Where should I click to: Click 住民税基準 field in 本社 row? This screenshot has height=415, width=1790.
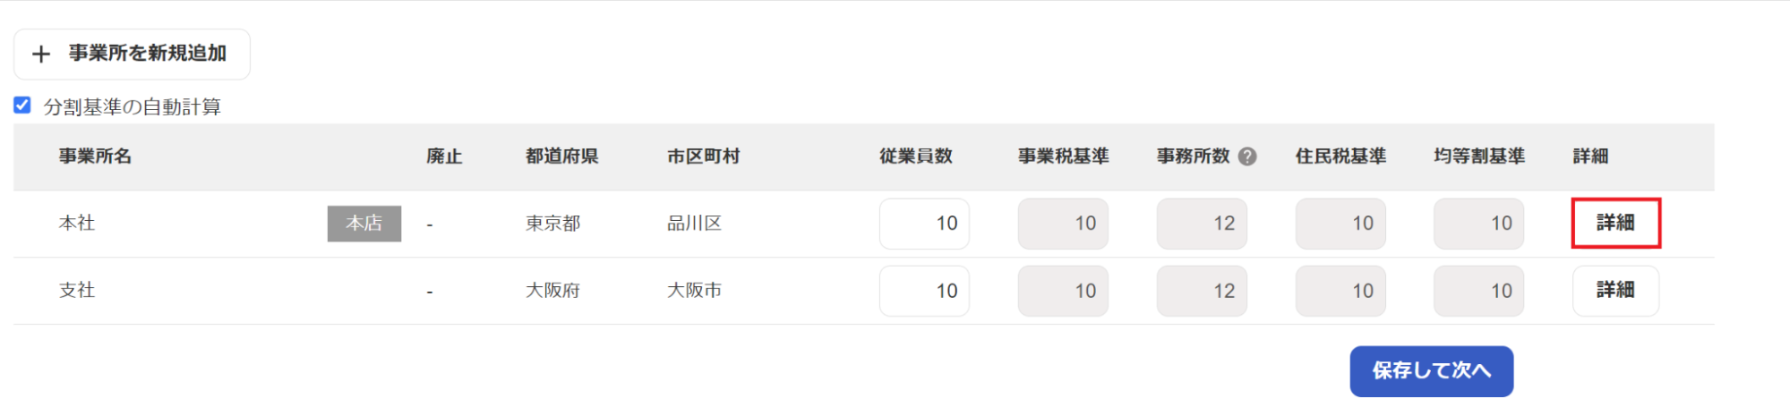[x=1340, y=224]
